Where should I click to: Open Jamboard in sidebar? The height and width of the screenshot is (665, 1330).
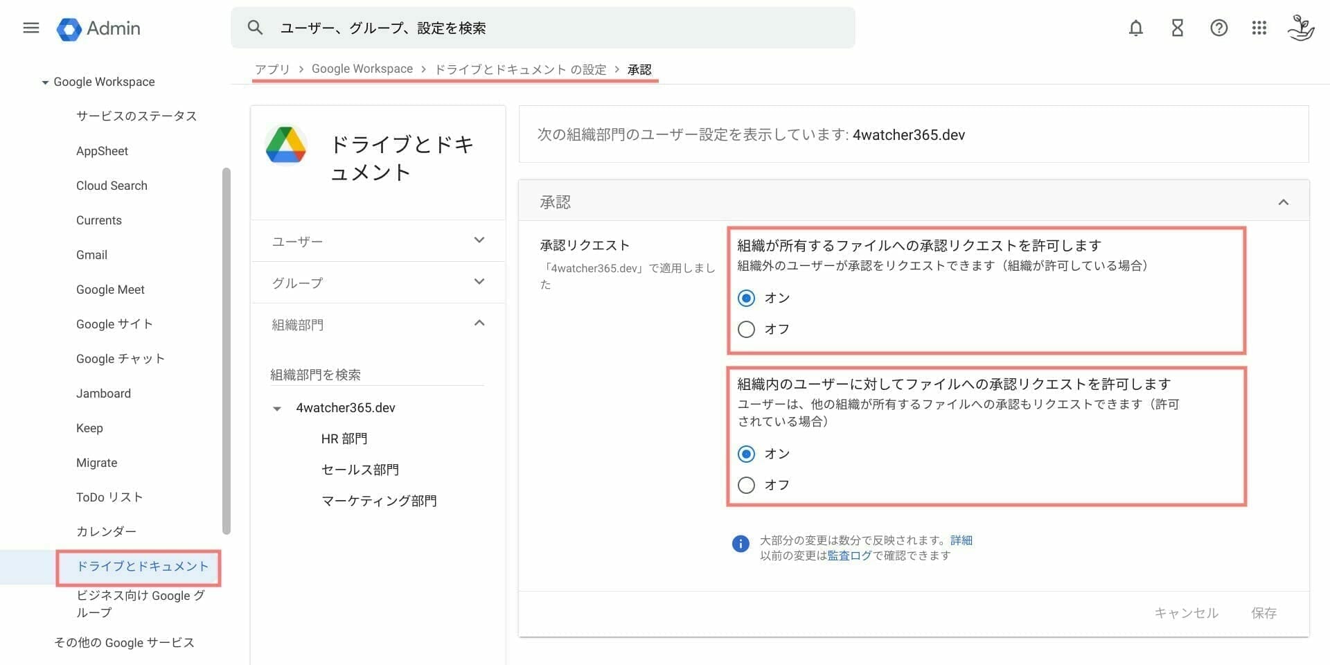coord(103,393)
